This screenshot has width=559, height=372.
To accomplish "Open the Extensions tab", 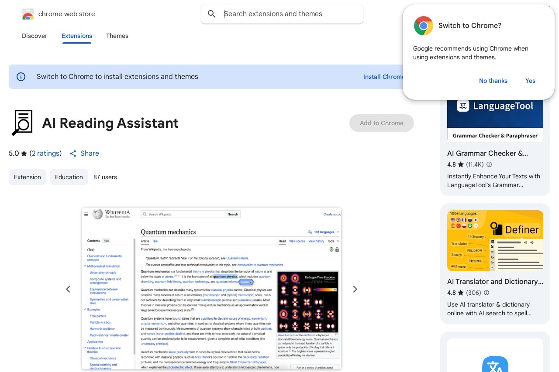I will click(77, 36).
